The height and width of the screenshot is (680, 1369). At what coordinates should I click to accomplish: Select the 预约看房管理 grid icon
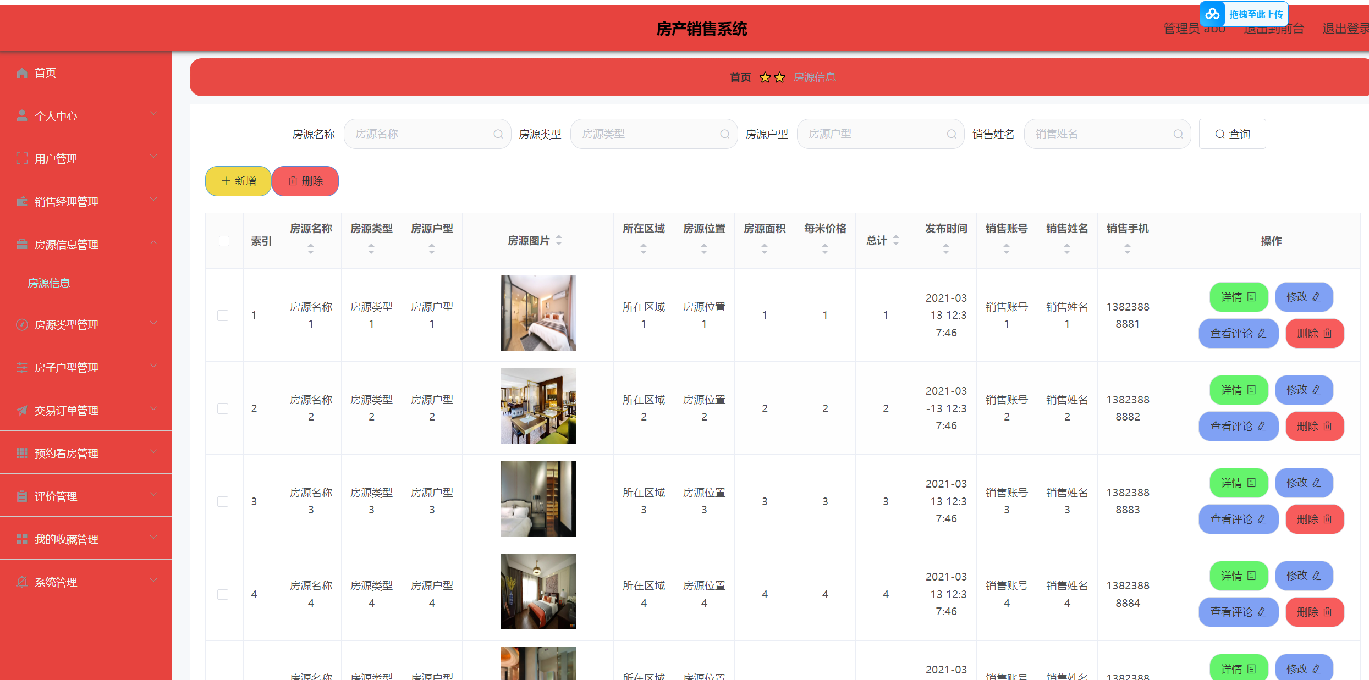point(22,453)
